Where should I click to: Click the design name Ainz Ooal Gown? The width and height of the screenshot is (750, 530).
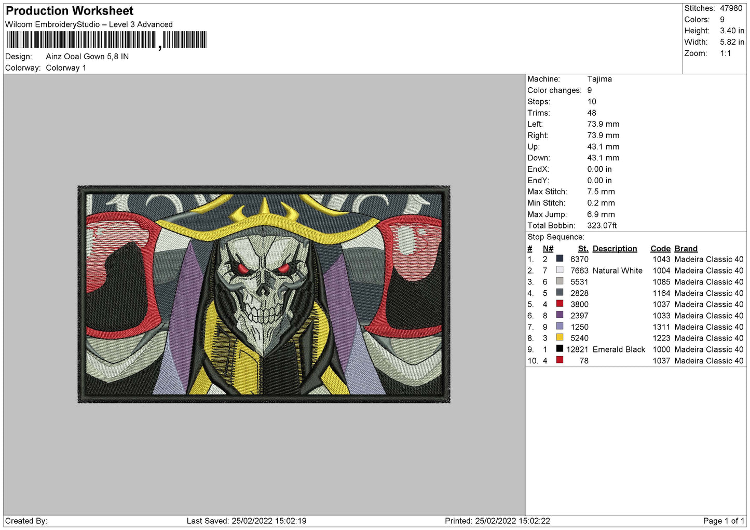(x=87, y=57)
